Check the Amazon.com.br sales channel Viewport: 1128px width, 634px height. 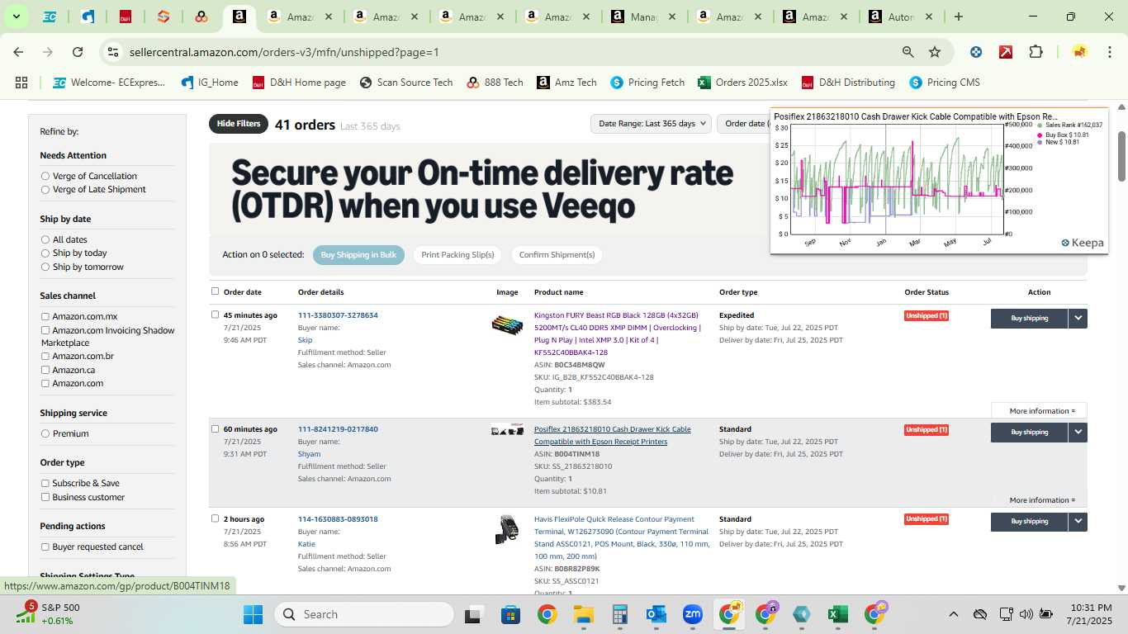pyautogui.click(x=45, y=357)
